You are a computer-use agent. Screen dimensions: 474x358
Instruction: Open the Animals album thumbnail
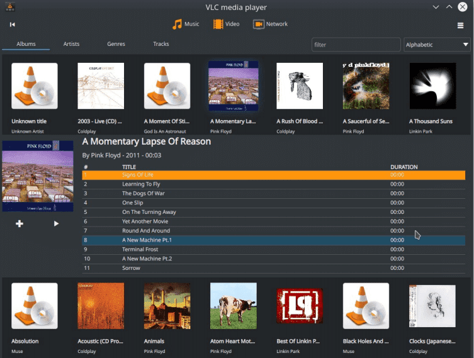tap(167, 306)
